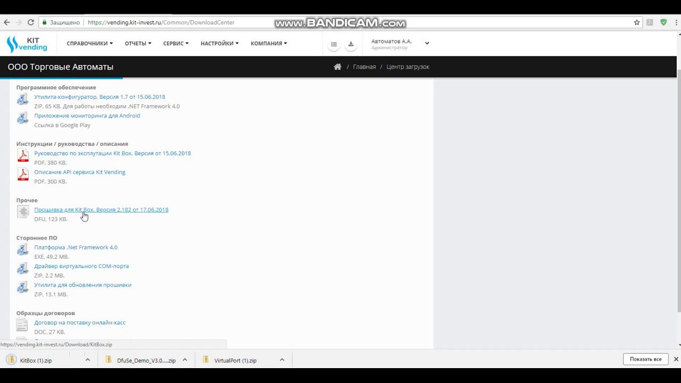Open Платформа .Net Framework 4.0 link

tap(76, 247)
